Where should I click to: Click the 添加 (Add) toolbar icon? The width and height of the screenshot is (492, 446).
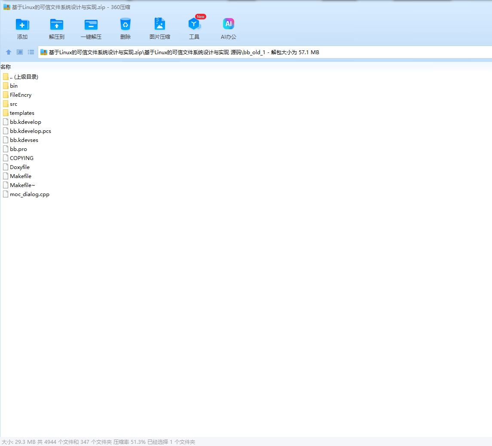click(22, 25)
